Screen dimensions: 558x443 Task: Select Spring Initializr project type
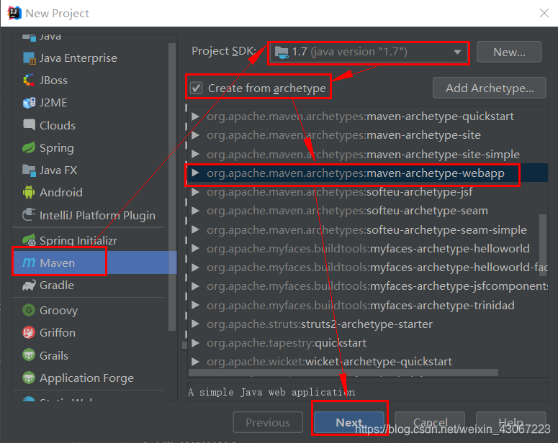tap(90, 240)
